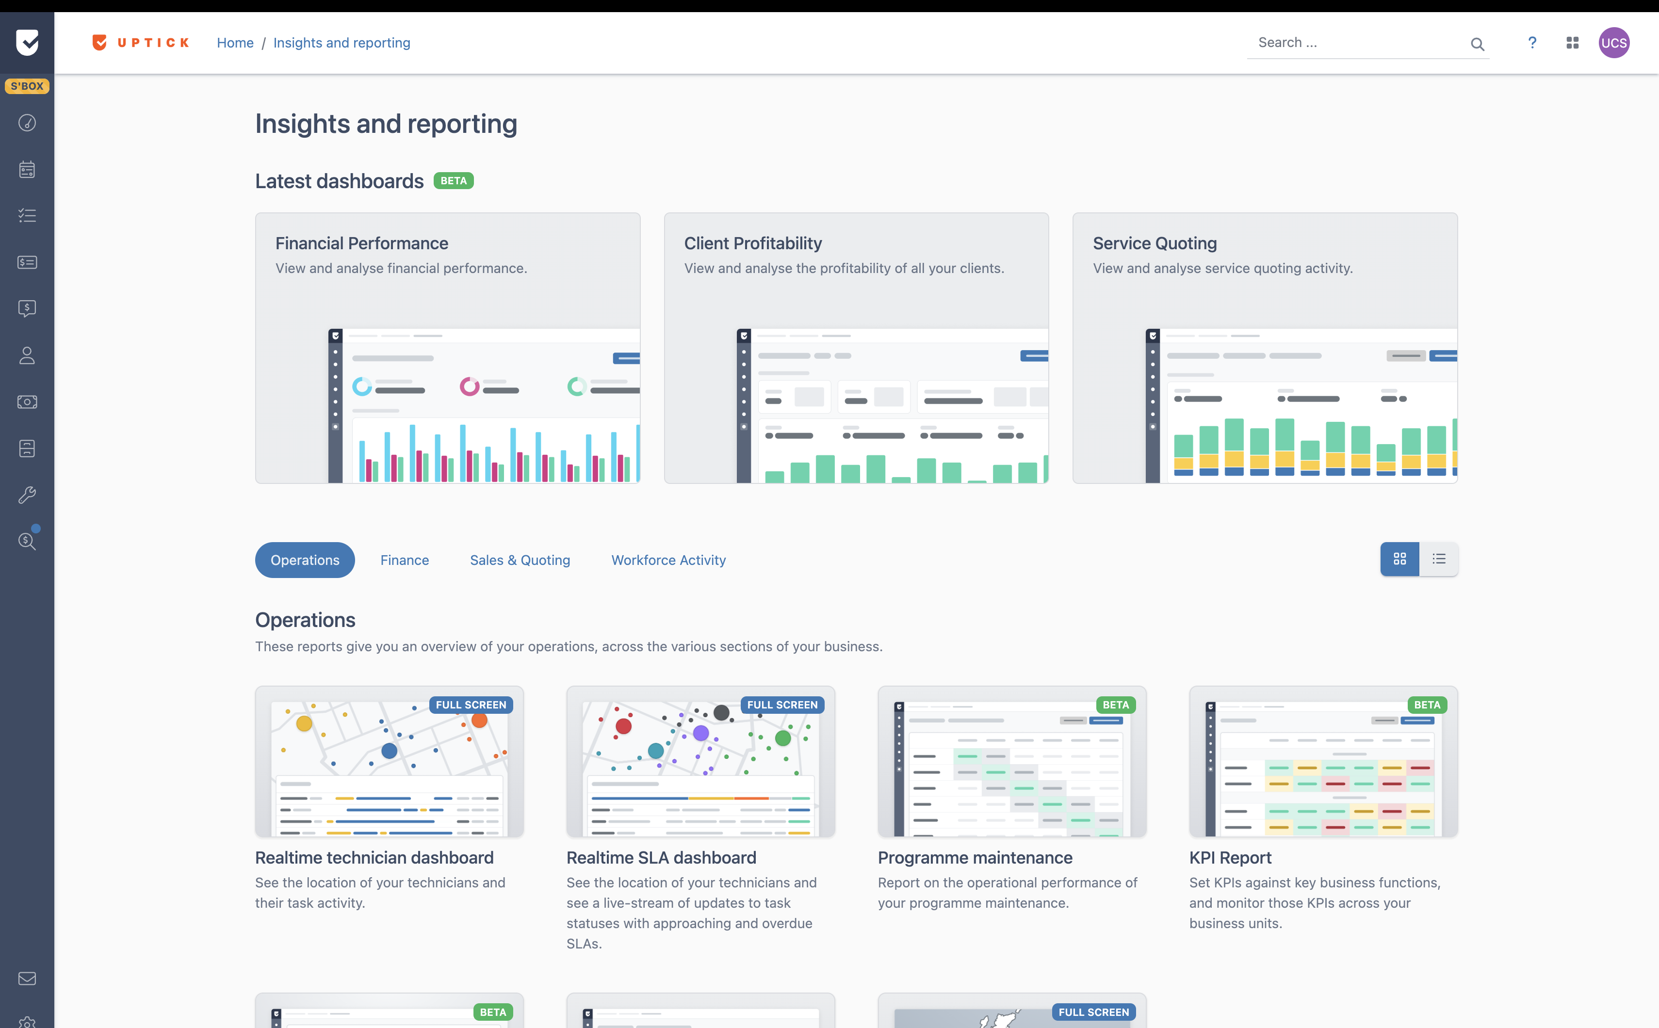Open Realtime SLA dashboard title link

(x=661, y=858)
